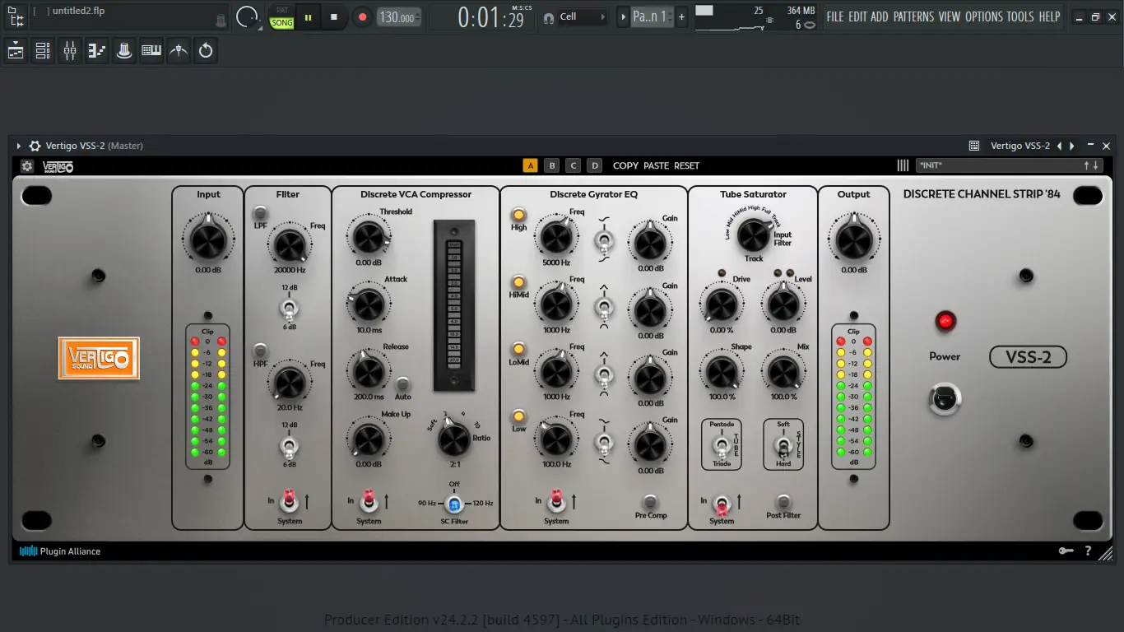Toggle the Low band EQ button
Screen dimensions: 1124x632
click(x=518, y=416)
